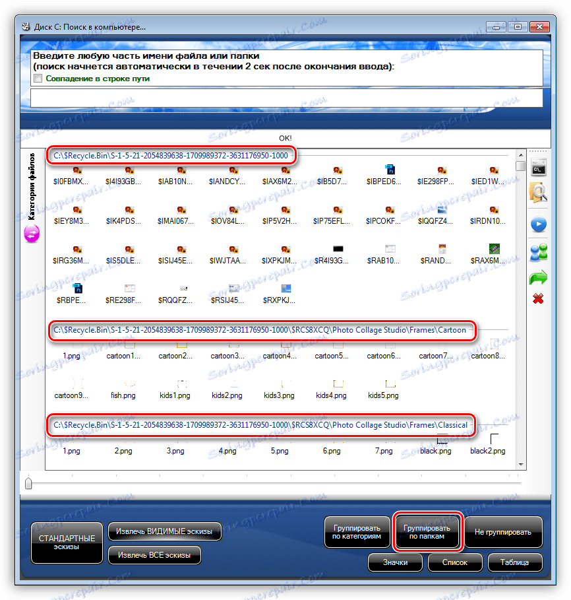This screenshot has height=600, width=571.
Task: Click the scrollbar up arrow in file list
Action: (x=520, y=155)
